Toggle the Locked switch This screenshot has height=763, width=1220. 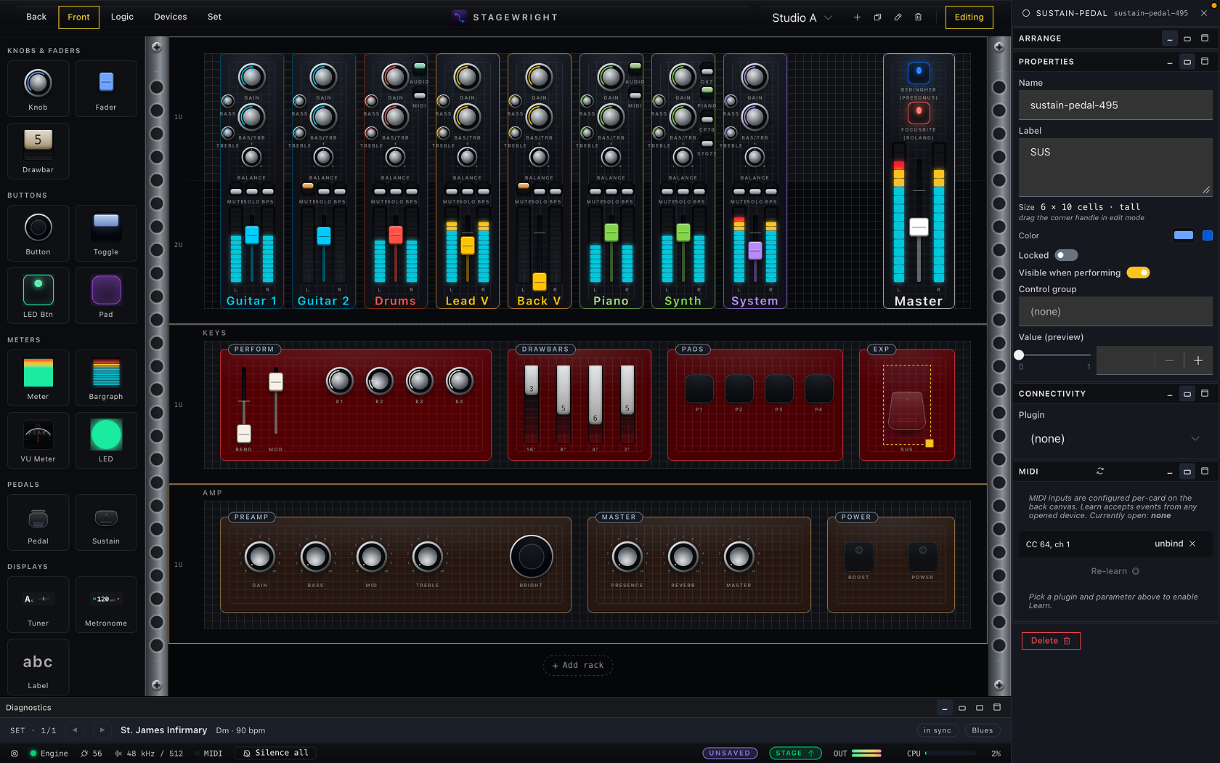click(1066, 255)
